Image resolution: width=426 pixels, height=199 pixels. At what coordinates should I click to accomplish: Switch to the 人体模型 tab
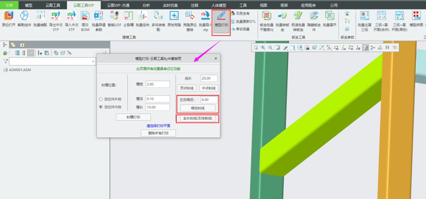click(x=219, y=5)
